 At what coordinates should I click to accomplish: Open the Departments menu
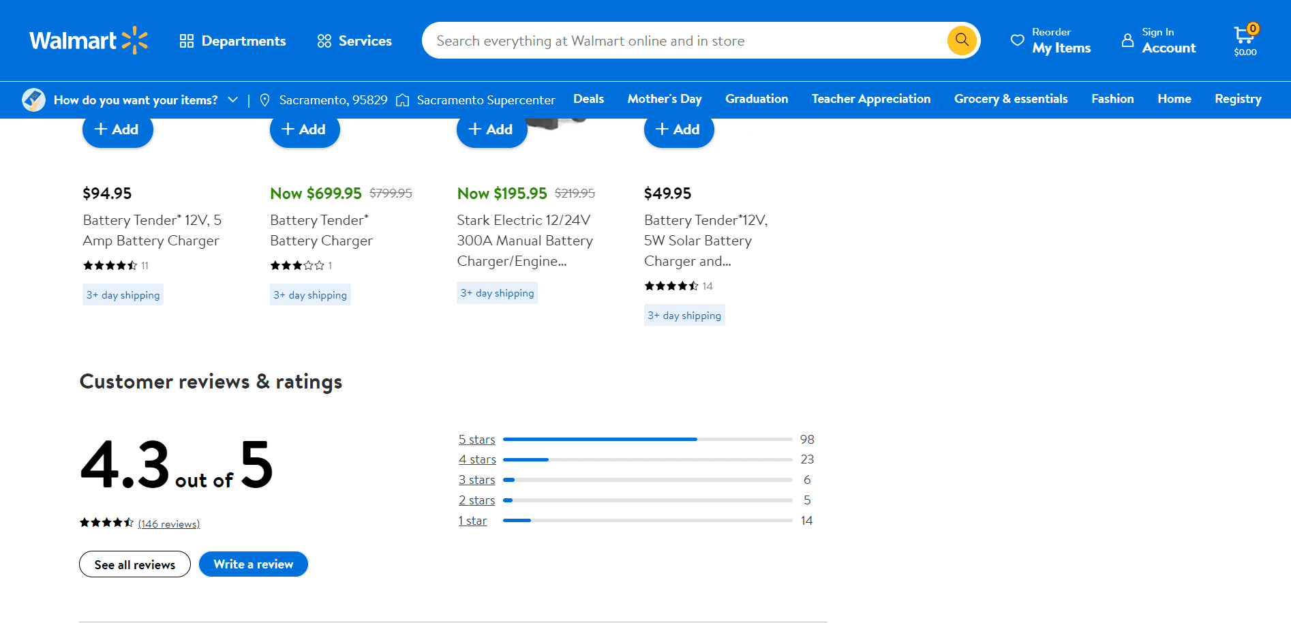pos(232,41)
